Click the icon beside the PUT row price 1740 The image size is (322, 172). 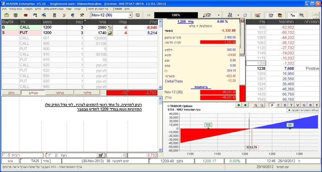(110, 33)
